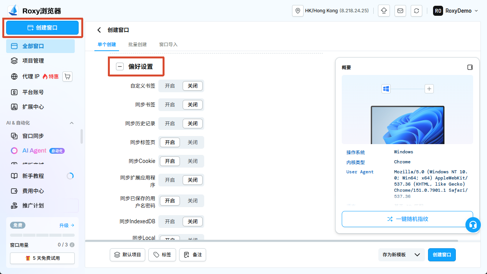Screen dimensions: 487x274
Task: Click the 备注 note button
Action: coord(193,255)
